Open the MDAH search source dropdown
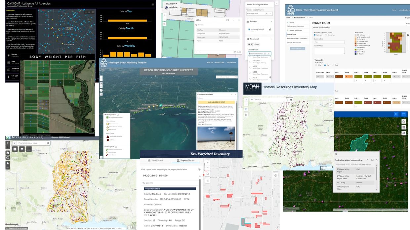The width and height of the screenshot is (410, 230). point(252,100)
